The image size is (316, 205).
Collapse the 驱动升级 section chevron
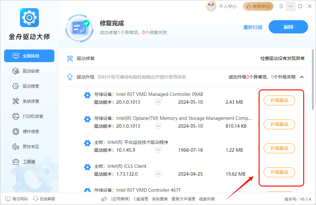302,77
